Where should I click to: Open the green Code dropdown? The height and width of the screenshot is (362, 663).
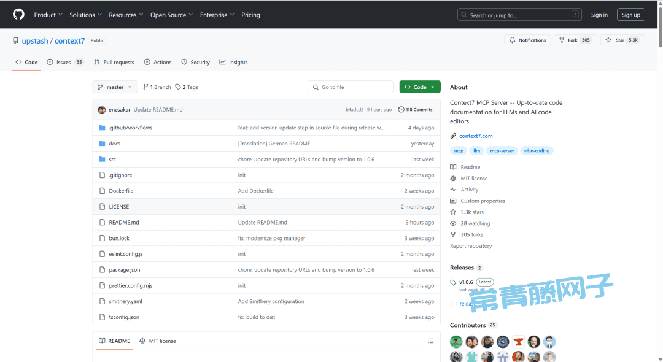click(420, 87)
